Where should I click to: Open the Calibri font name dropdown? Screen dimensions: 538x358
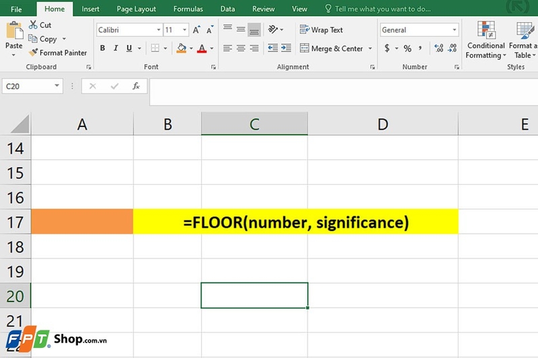coord(159,30)
